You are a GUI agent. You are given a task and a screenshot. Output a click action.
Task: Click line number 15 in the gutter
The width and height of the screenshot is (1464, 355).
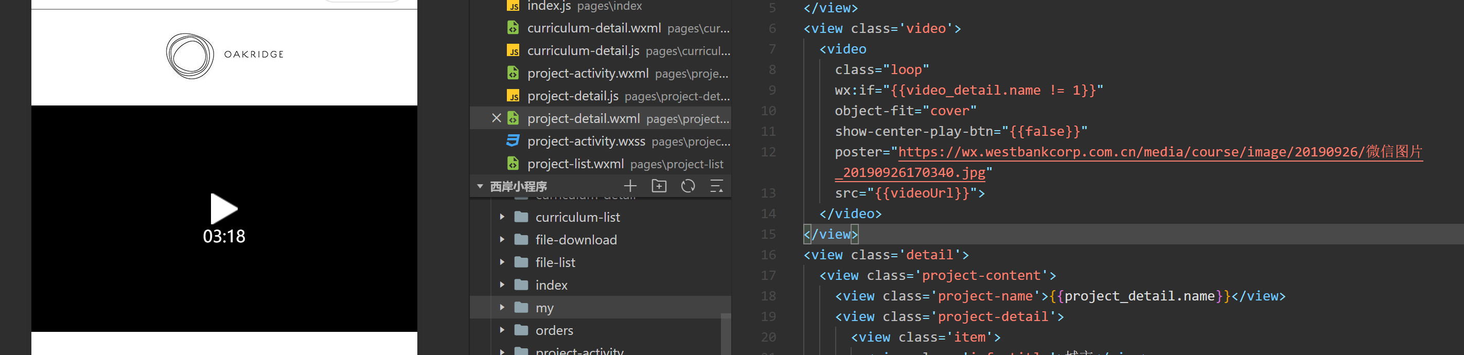768,234
